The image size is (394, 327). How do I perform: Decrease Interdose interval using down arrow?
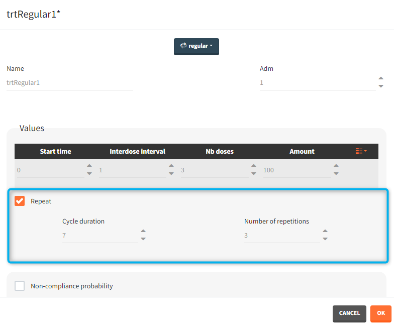pos(171,174)
